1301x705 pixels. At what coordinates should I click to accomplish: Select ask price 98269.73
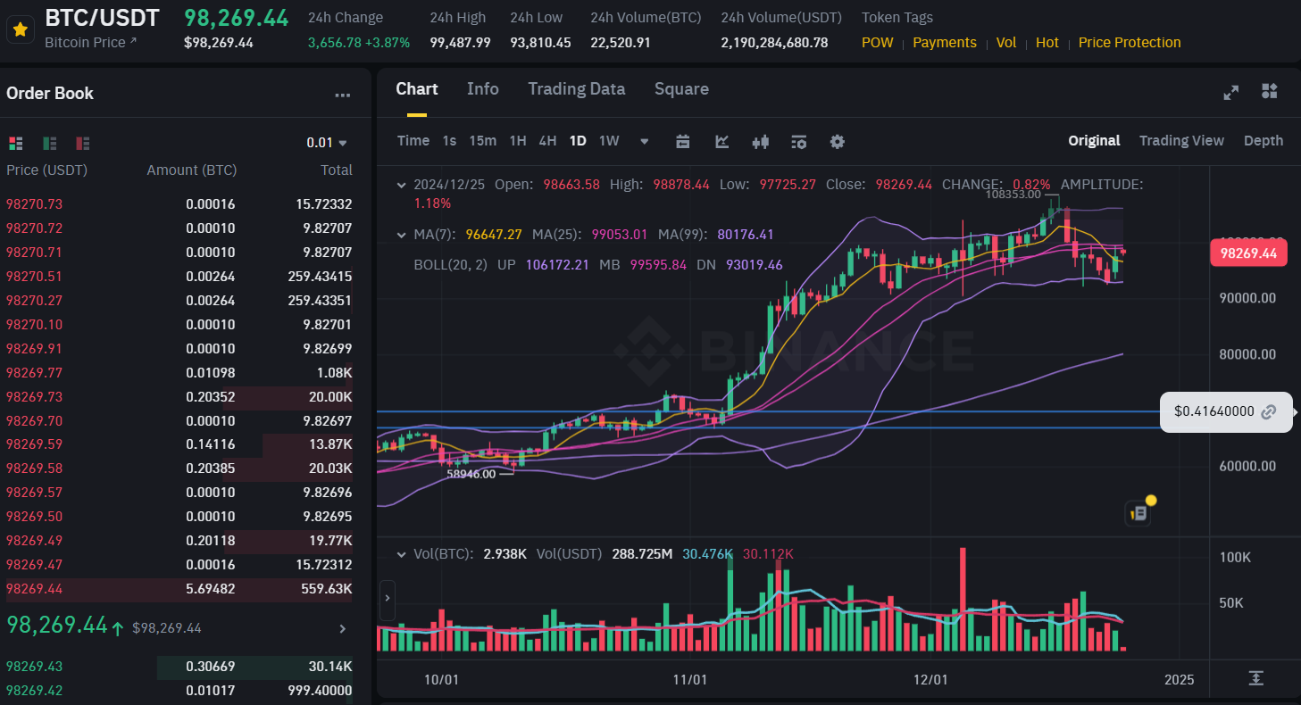35,397
